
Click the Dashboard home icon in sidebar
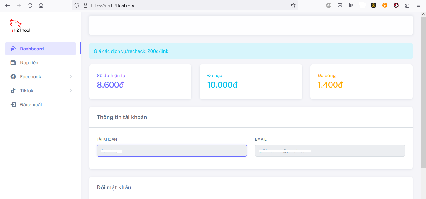[x=13, y=49]
